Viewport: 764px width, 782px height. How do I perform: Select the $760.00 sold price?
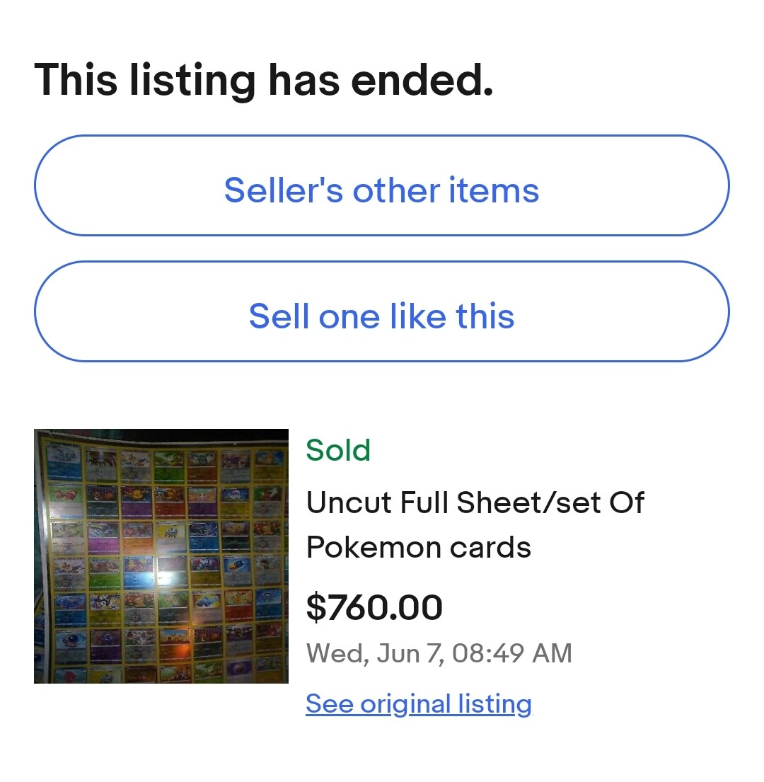pos(374,607)
